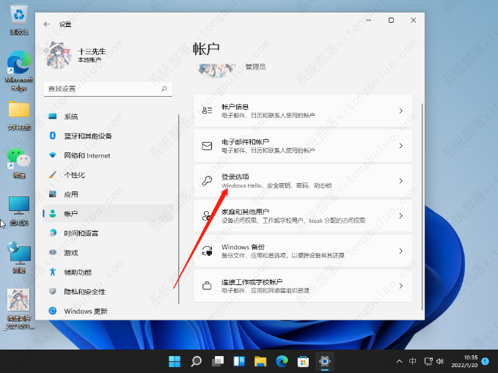The image size is (498, 373).
Task: Open 蓝牙和其他设备 from the sidebar
Action: (87, 136)
